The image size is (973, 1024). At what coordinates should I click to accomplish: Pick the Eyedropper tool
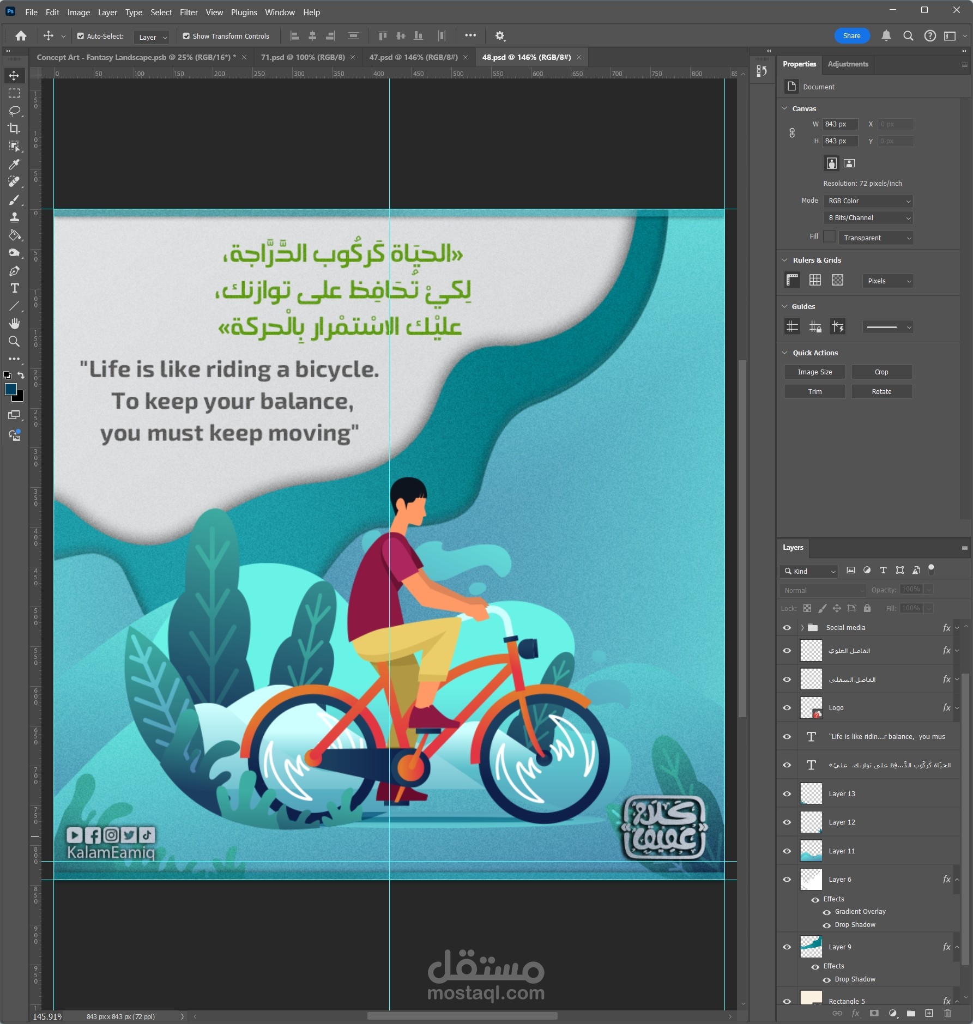tap(14, 164)
